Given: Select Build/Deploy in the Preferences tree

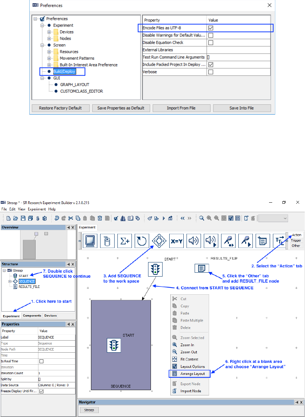Looking at the screenshot, I should pos(65,71).
